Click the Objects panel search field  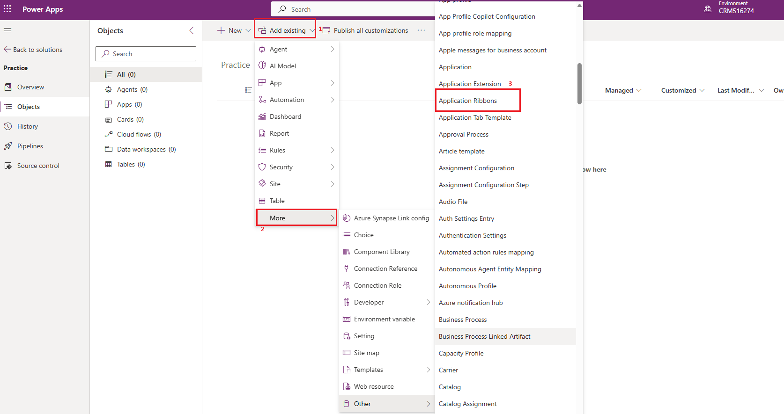coord(146,54)
